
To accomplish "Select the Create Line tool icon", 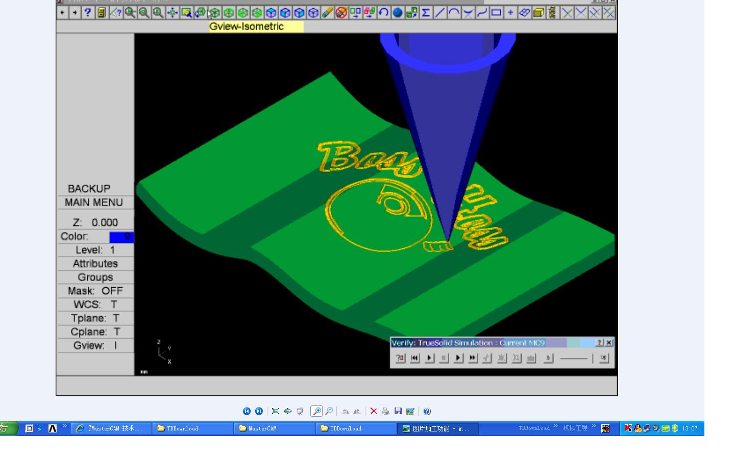I will coord(440,13).
